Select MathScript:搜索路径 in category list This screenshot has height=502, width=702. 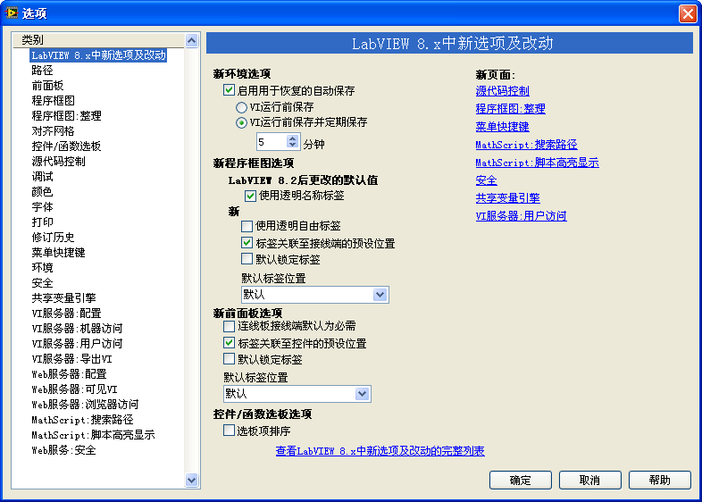coord(82,420)
